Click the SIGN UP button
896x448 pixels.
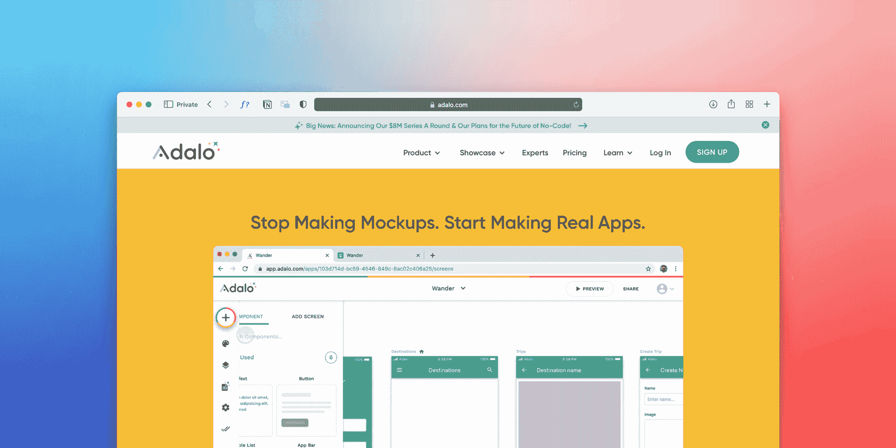coord(712,152)
